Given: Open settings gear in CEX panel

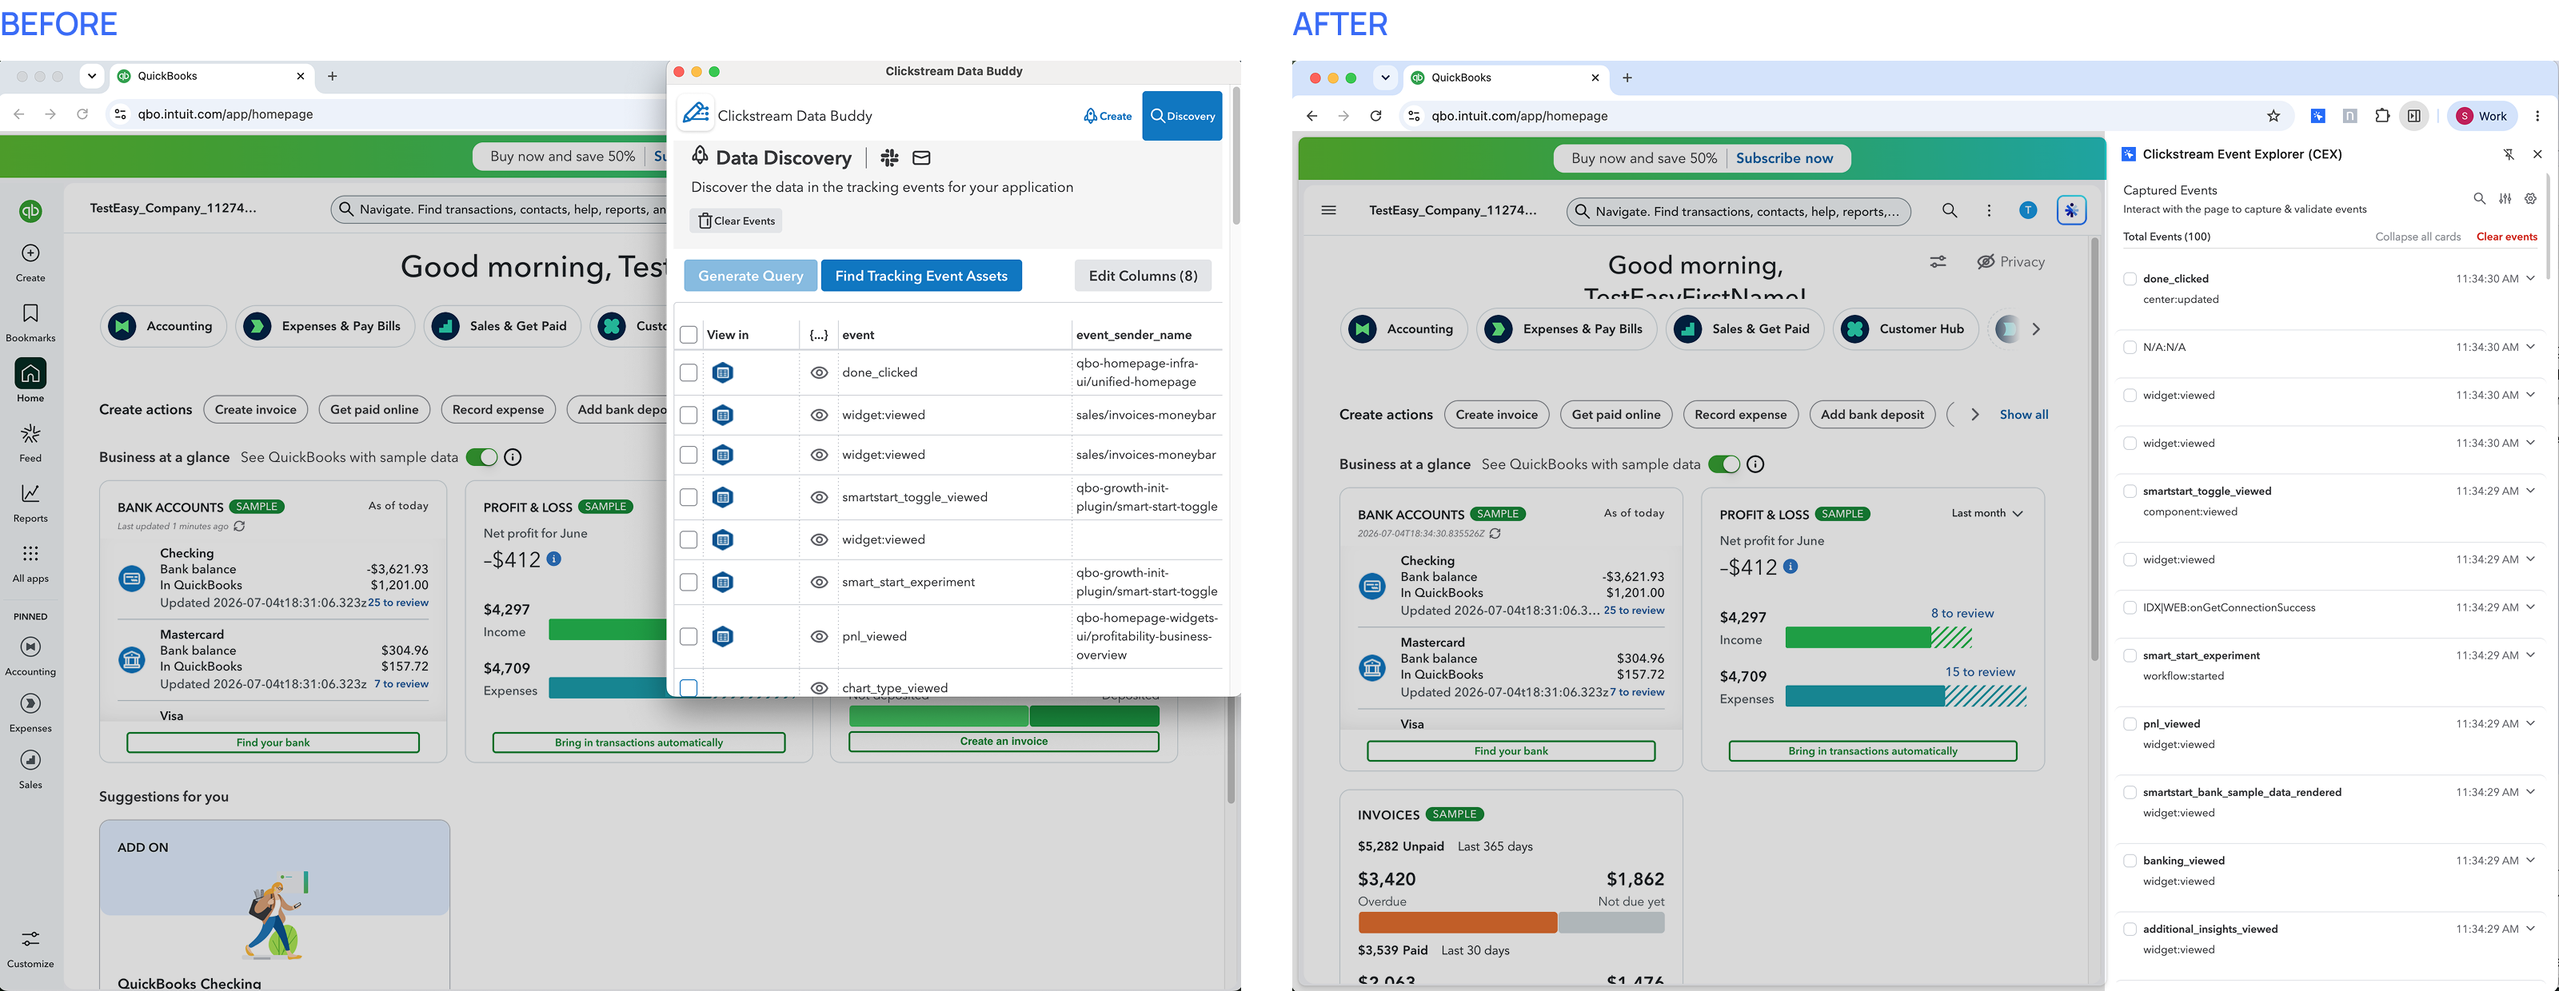Looking at the screenshot, I should (x=2531, y=198).
